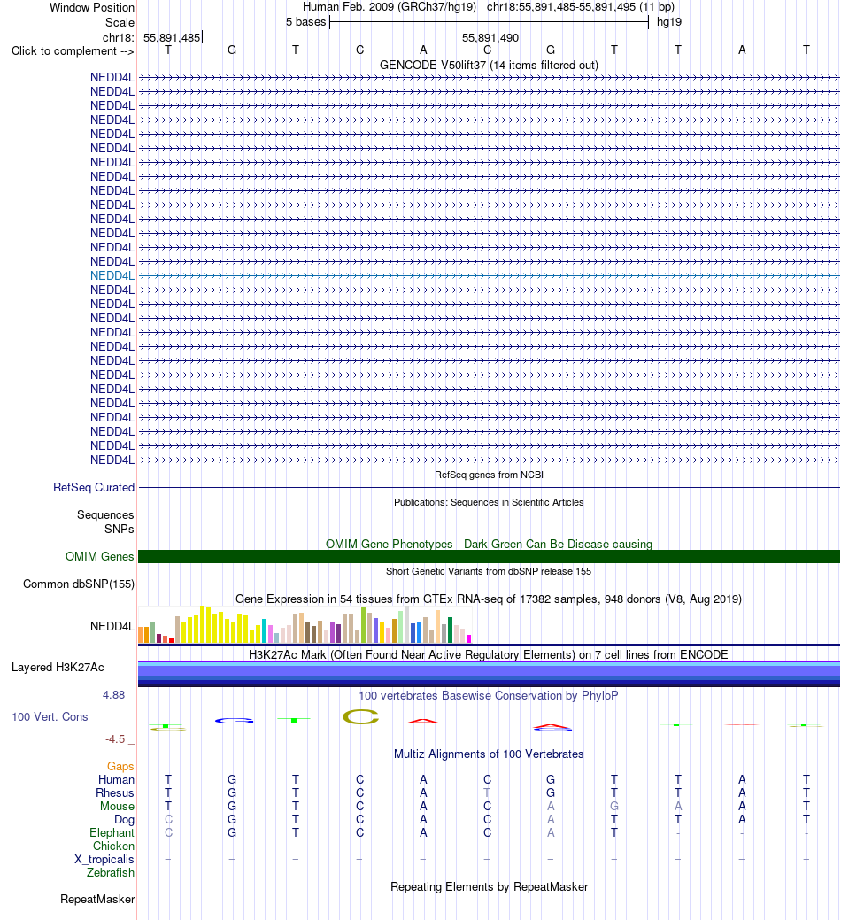The height and width of the screenshot is (920, 841).
Task: Click the 4.88 PhyloP upper scale value
Action: [114, 695]
